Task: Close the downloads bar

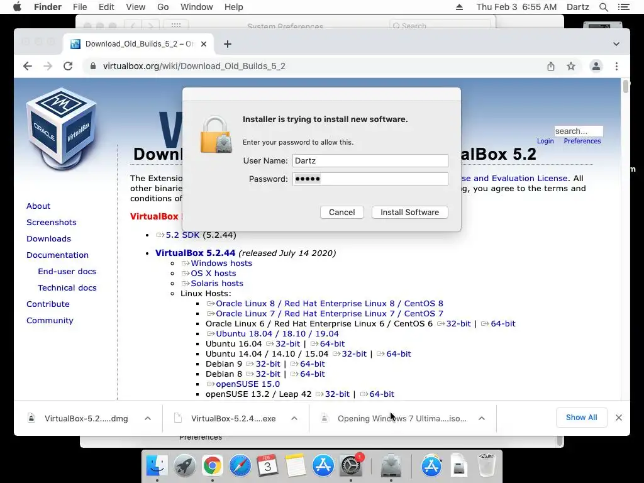Action: (x=619, y=418)
